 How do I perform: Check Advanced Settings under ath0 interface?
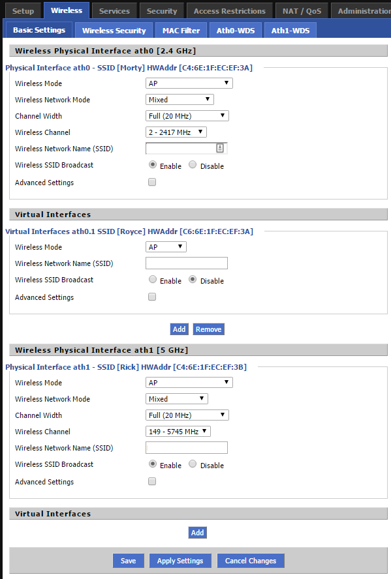point(151,181)
